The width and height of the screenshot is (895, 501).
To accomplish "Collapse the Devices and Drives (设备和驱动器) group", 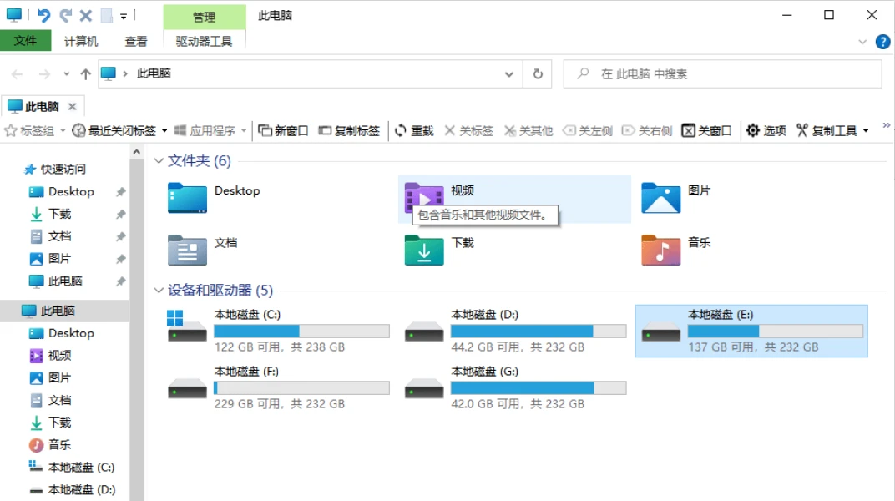I will click(159, 291).
